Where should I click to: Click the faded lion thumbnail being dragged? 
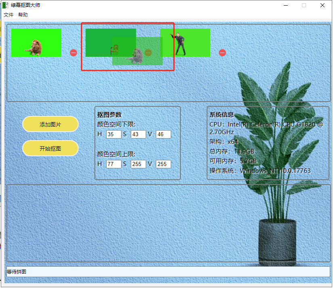(x=137, y=51)
